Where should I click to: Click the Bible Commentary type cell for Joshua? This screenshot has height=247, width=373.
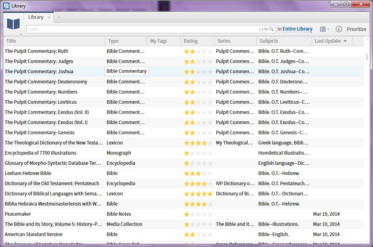[x=127, y=71]
